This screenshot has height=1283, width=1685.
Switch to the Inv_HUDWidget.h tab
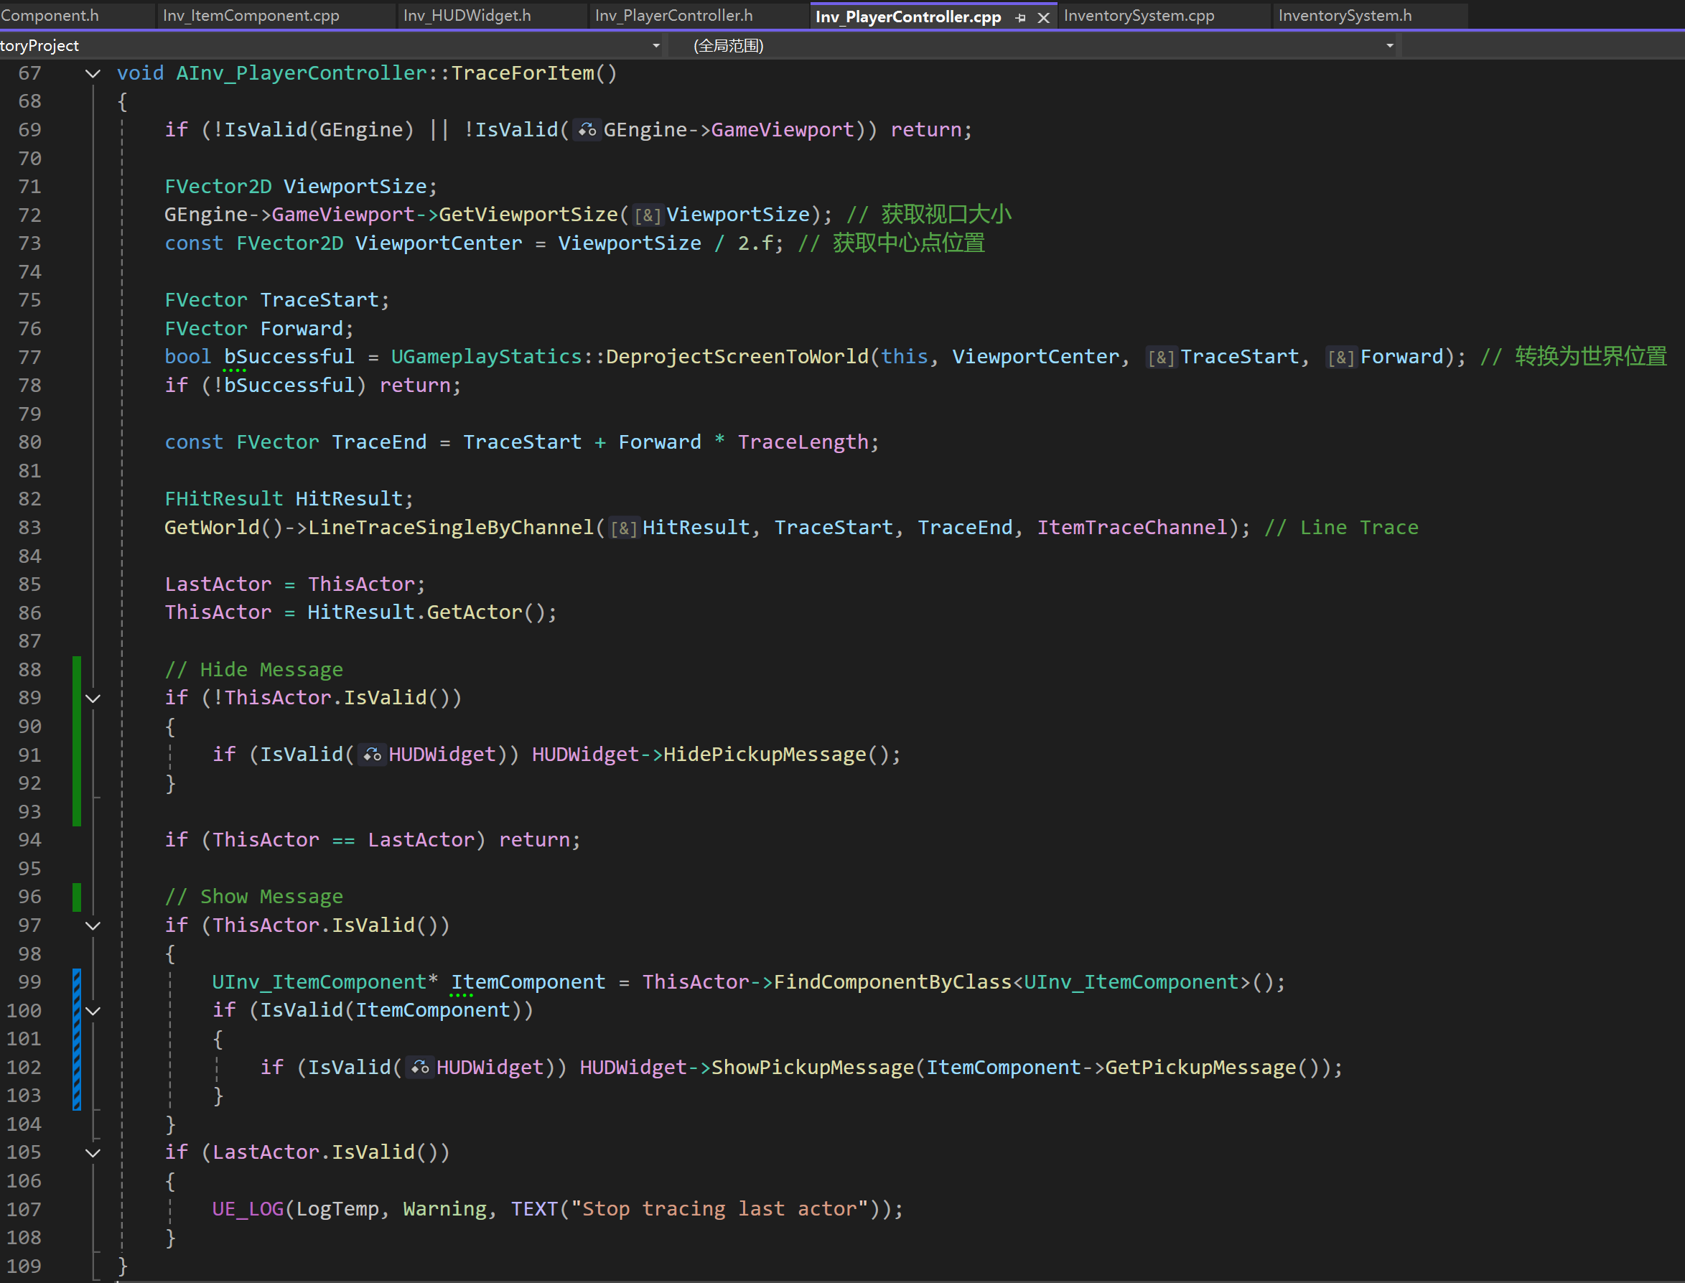point(467,15)
